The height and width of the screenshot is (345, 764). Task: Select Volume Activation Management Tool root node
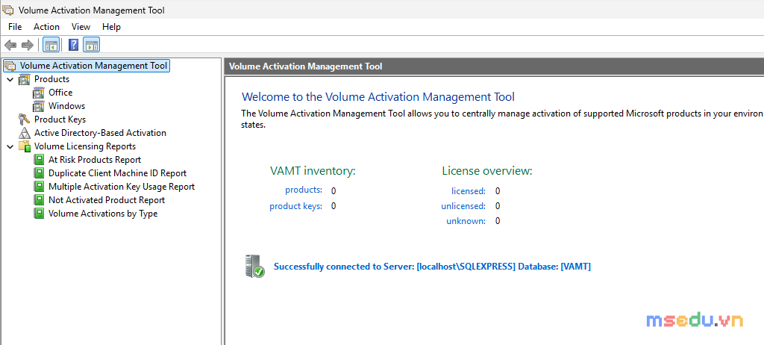93,66
